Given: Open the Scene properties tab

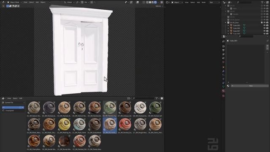Looking at the screenshot, I should (223, 58).
